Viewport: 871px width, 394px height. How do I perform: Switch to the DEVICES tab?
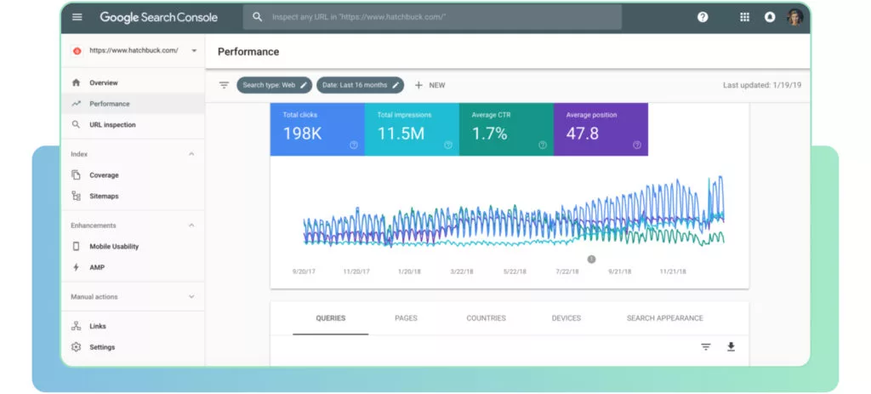coord(566,318)
